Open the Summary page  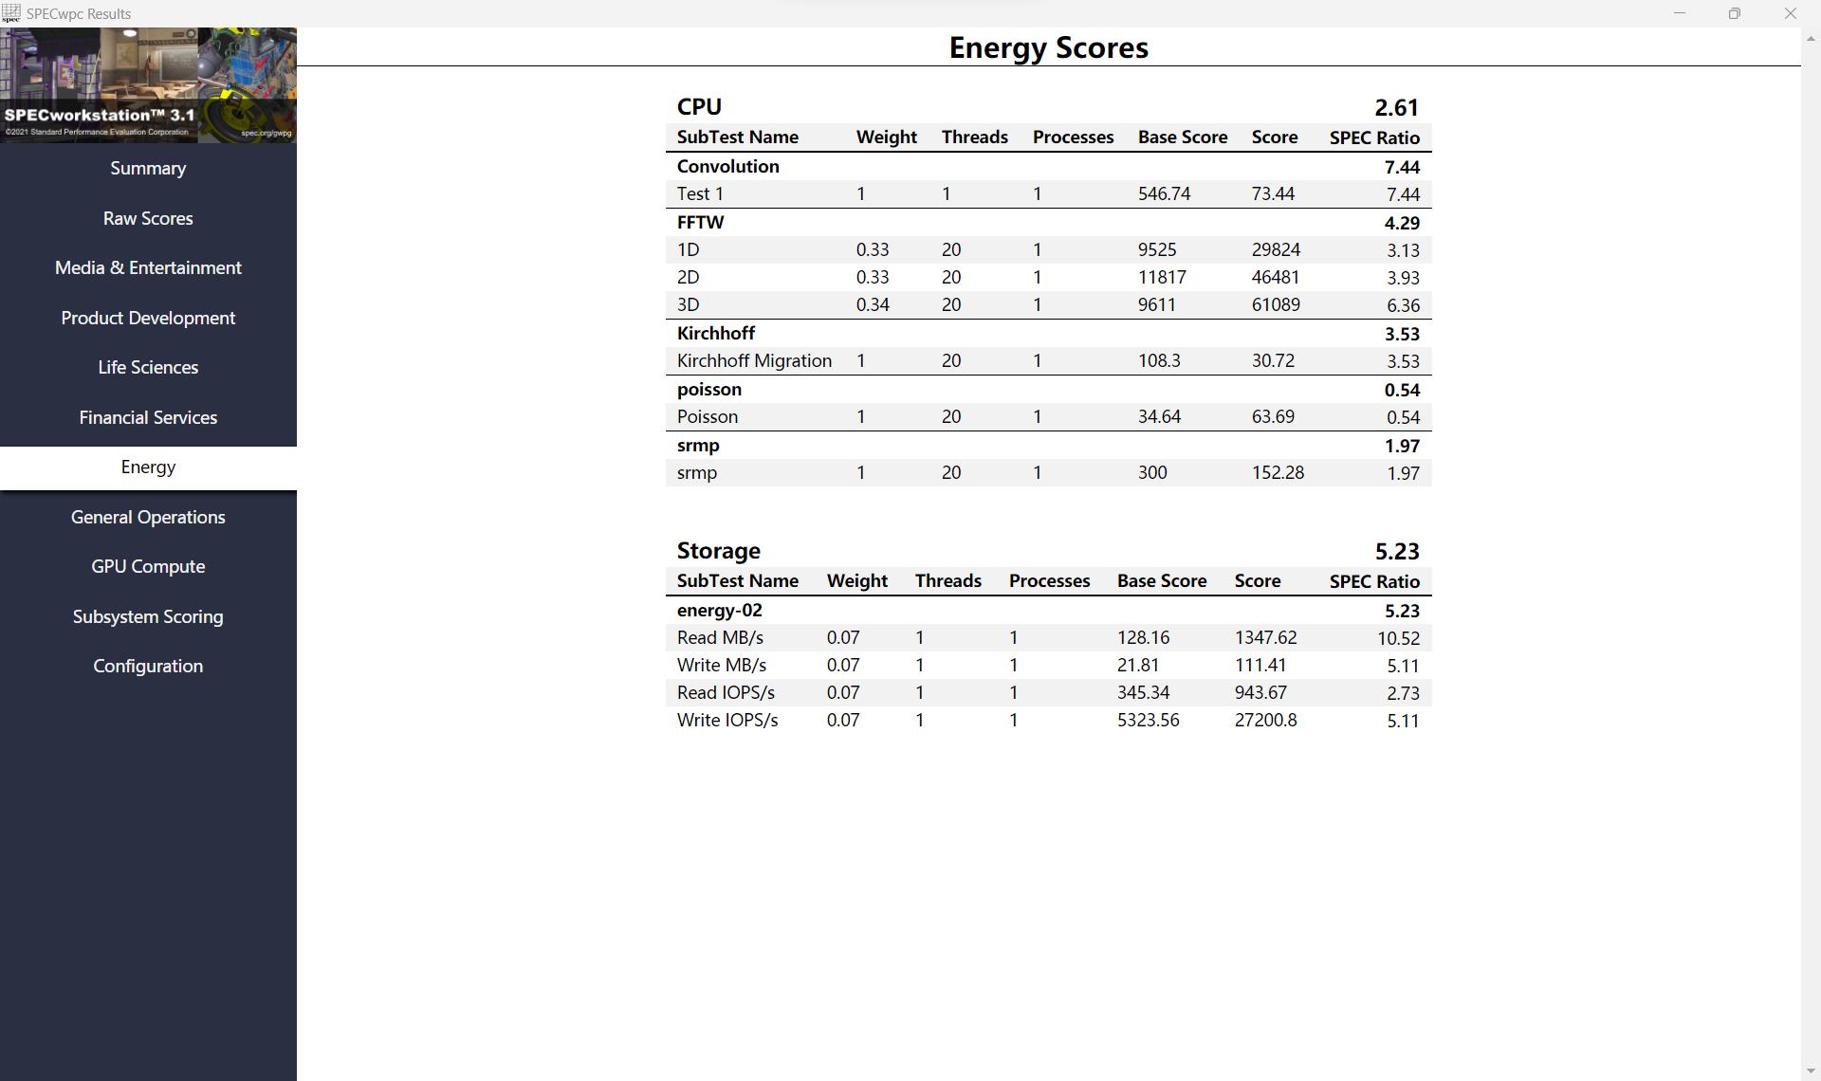[148, 169]
